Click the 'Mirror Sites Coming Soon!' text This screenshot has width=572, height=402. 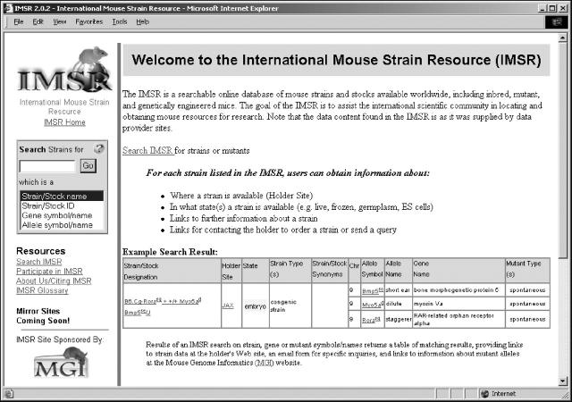coord(43,316)
